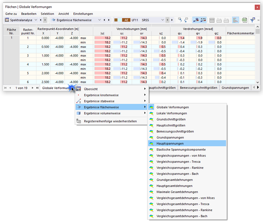Toggle the x.xx values display toolbar button

click(203, 20)
